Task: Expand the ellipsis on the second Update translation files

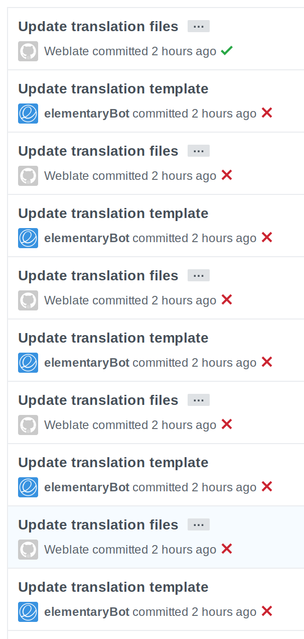Action: tap(199, 150)
